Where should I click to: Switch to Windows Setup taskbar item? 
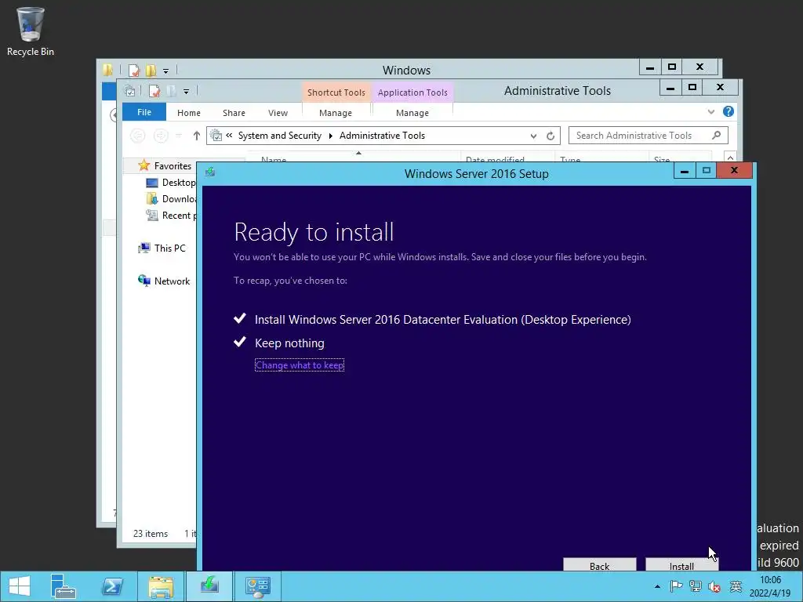[x=209, y=585]
